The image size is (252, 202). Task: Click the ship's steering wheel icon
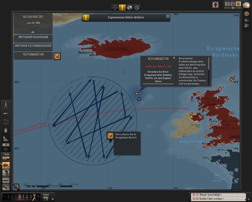point(247,14)
